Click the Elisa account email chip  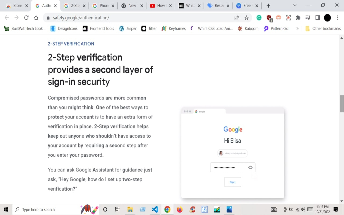232,153
